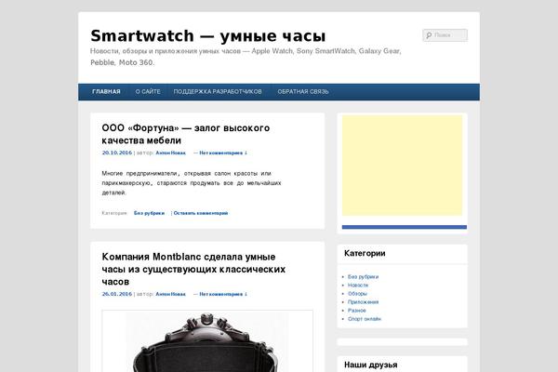Click the Наши друзья widget heading
Screen dimensions: 558x372
370,365
